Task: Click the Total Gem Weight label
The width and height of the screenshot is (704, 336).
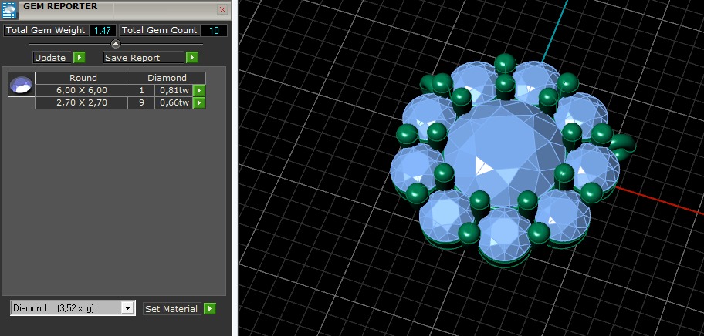Action: pyautogui.click(x=46, y=31)
